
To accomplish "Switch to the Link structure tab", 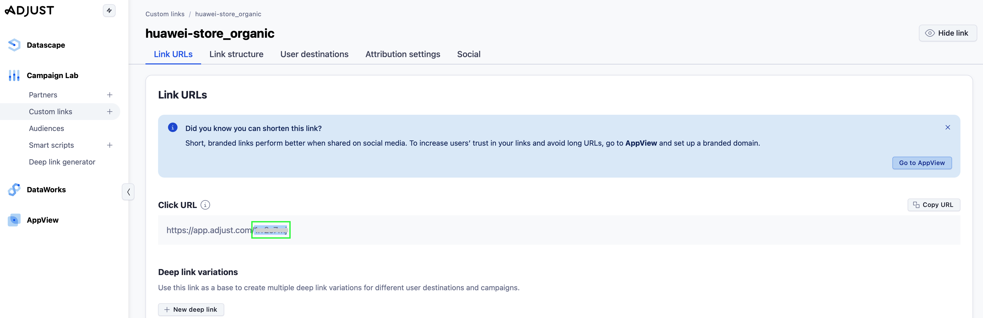I will 236,54.
